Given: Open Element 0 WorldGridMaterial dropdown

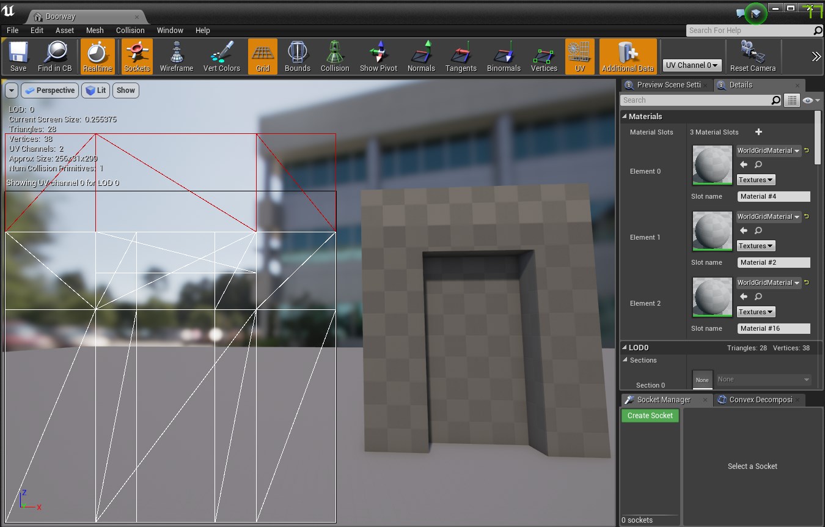Looking at the screenshot, I should 769,150.
